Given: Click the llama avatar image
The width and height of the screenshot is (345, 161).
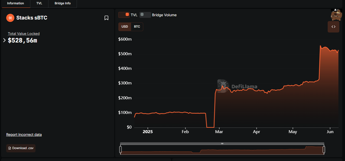Looking at the screenshot, I should point(336,15).
